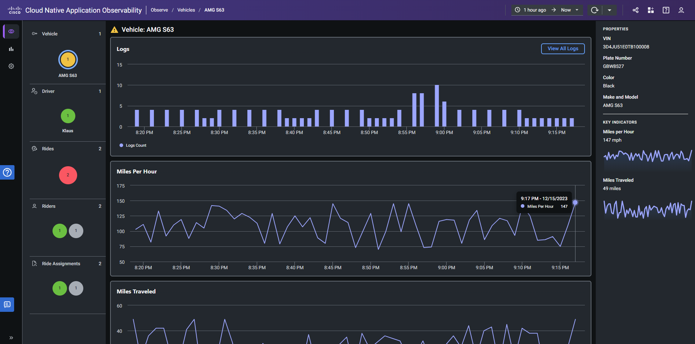The height and width of the screenshot is (344, 695).
Task: Navigate to Observe breadcrumb
Action: [x=159, y=10]
